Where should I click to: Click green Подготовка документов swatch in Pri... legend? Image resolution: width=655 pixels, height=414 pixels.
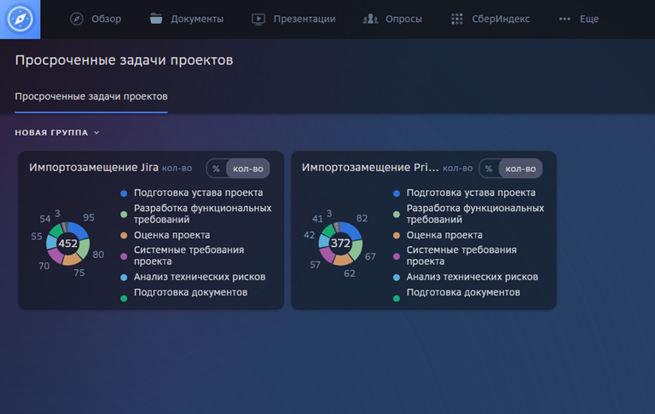(x=397, y=298)
